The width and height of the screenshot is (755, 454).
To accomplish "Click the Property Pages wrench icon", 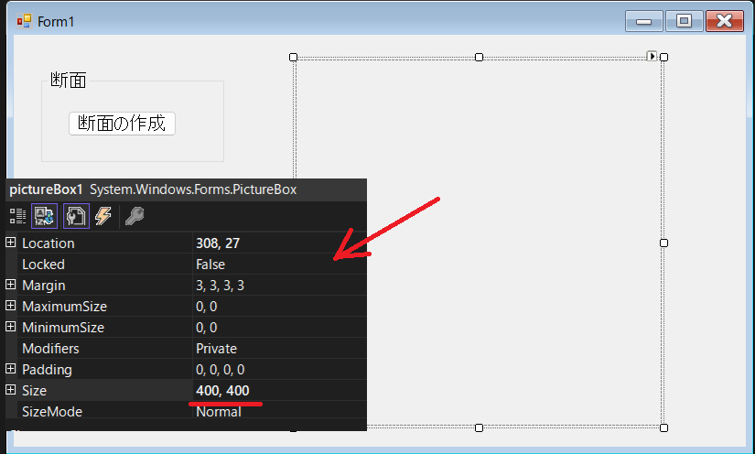I will (x=134, y=216).
